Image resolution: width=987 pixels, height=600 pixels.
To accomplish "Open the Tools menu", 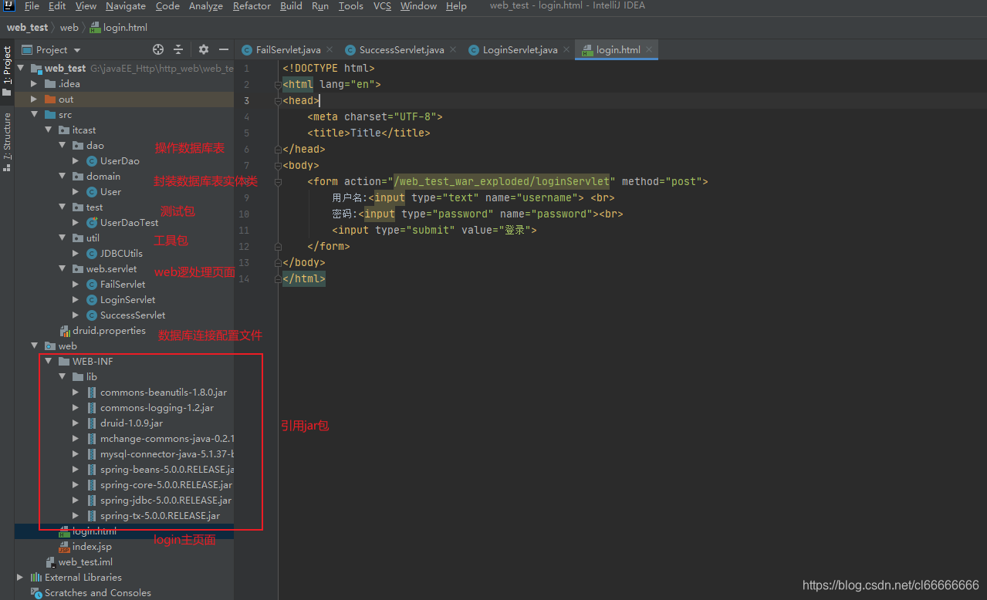I will point(350,6).
